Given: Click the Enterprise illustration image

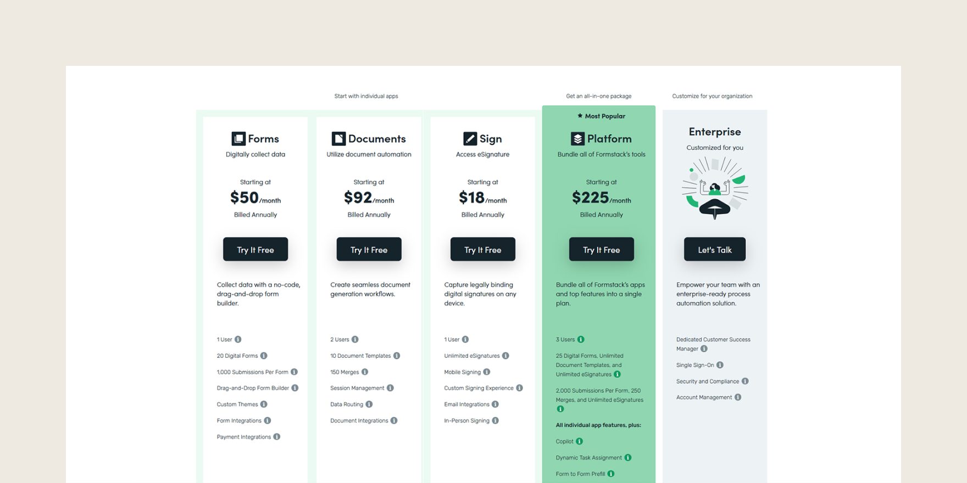Looking at the screenshot, I should tap(715, 188).
